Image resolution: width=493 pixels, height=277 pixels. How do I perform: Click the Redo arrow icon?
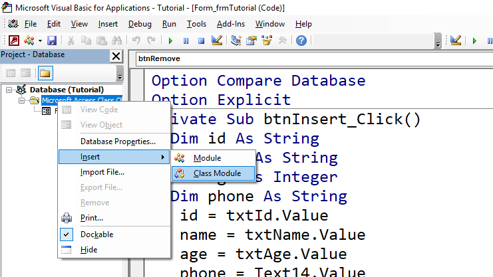click(x=151, y=41)
